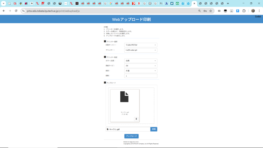Go back using the browser back arrow
The image size is (263, 148).
pos(4,11)
